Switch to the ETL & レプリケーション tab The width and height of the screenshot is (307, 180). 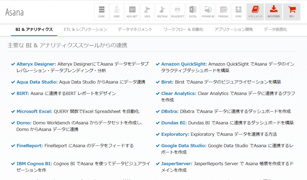[85, 30]
